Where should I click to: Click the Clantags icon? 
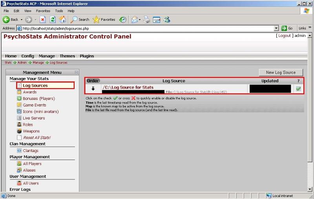(19, 151)
